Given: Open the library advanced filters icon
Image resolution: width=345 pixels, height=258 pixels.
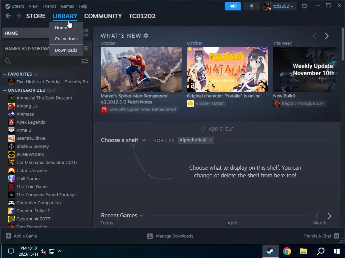Looking at the screenshot, I should click(85, 61).
